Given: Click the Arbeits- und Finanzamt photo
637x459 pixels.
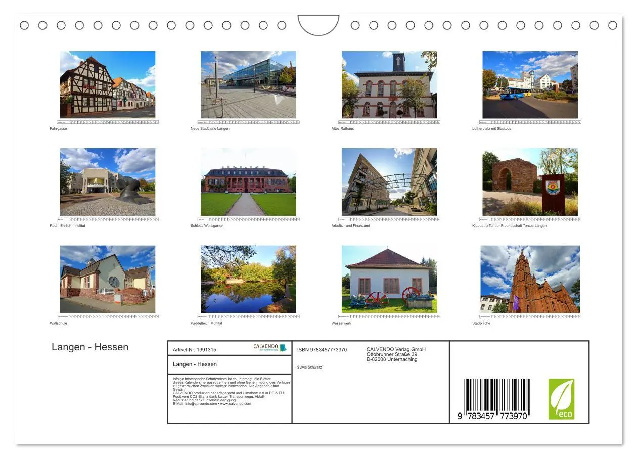Looking at the screenshot, I should (389, 182).
